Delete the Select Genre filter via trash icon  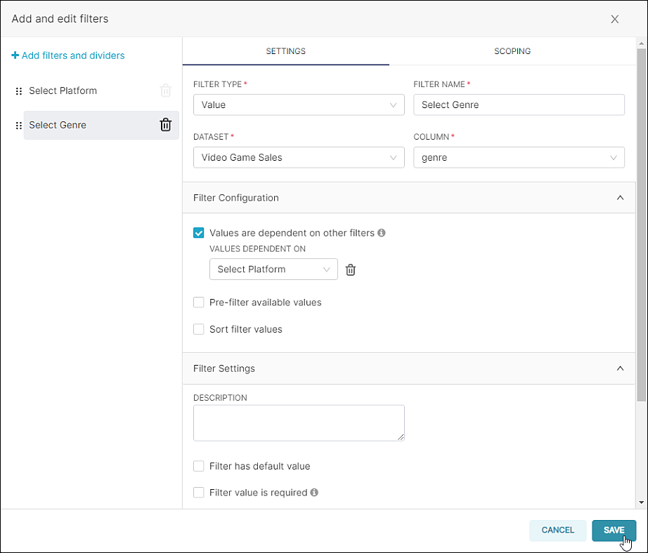pos(165,125)
